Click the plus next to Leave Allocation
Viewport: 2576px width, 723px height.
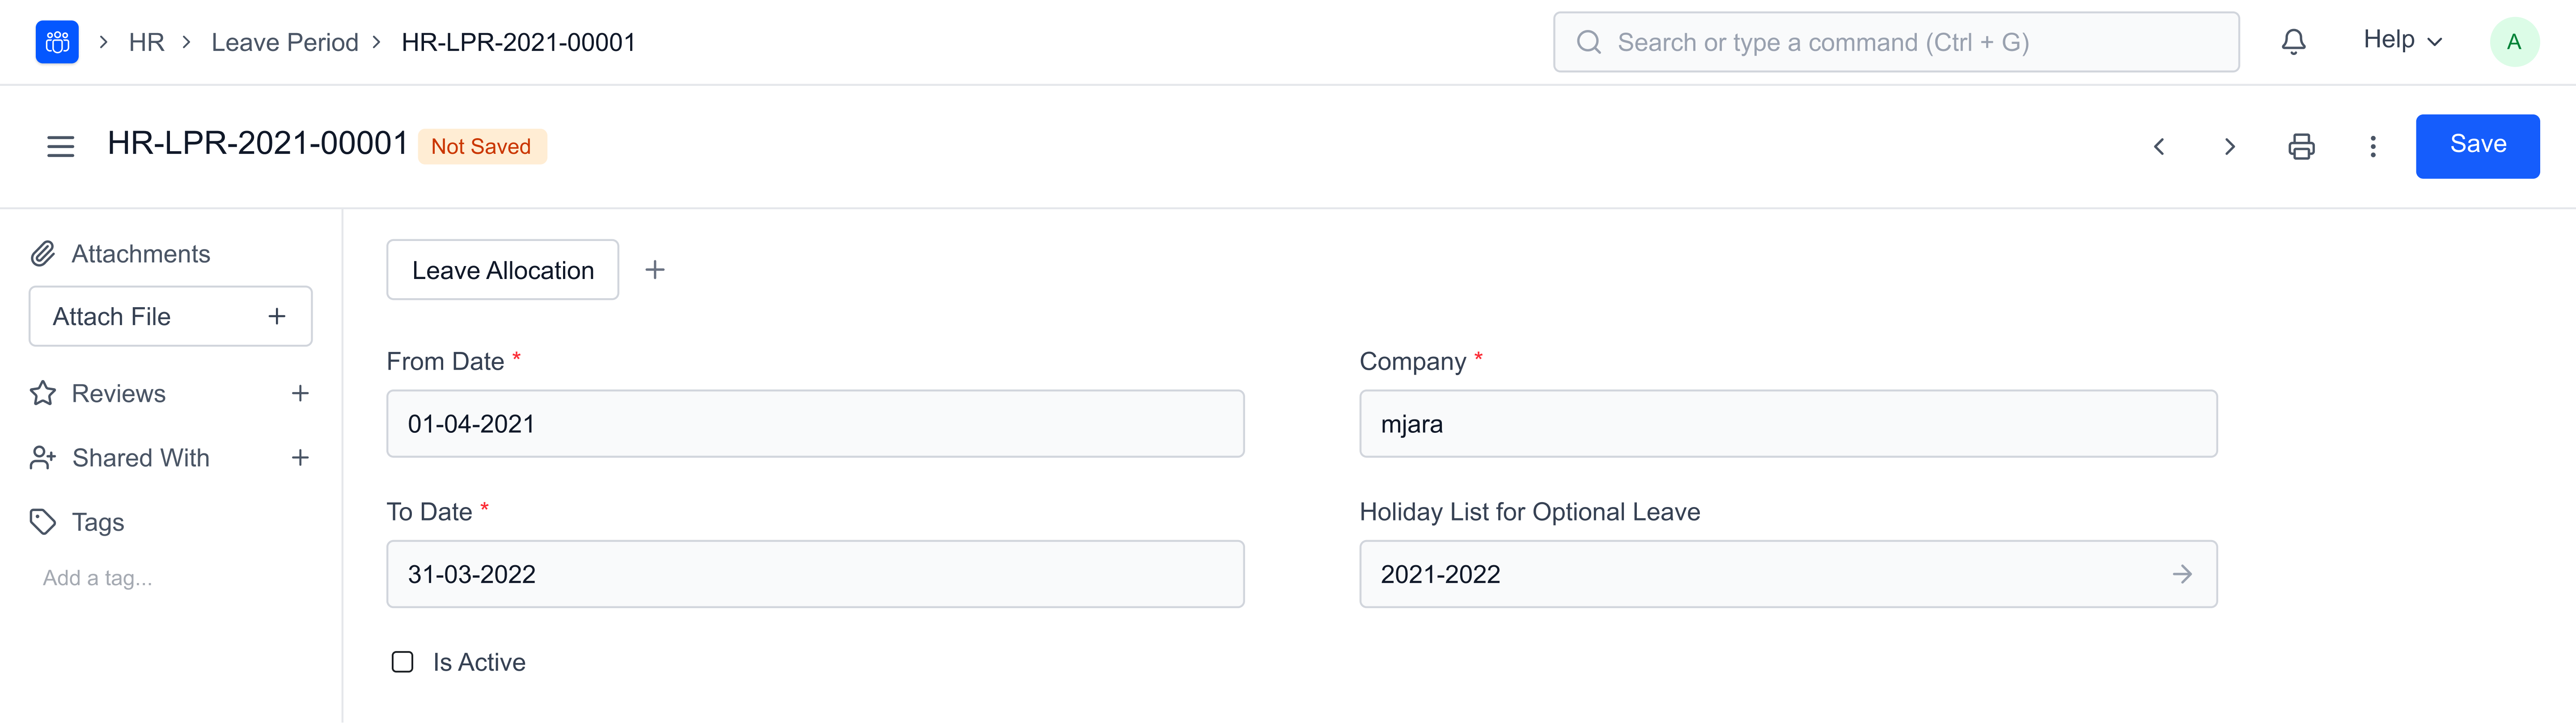point(655,270)
